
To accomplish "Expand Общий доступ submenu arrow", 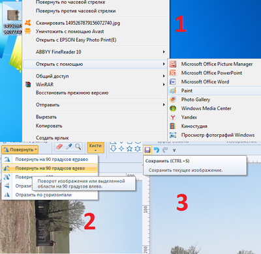I will (164, 76).
